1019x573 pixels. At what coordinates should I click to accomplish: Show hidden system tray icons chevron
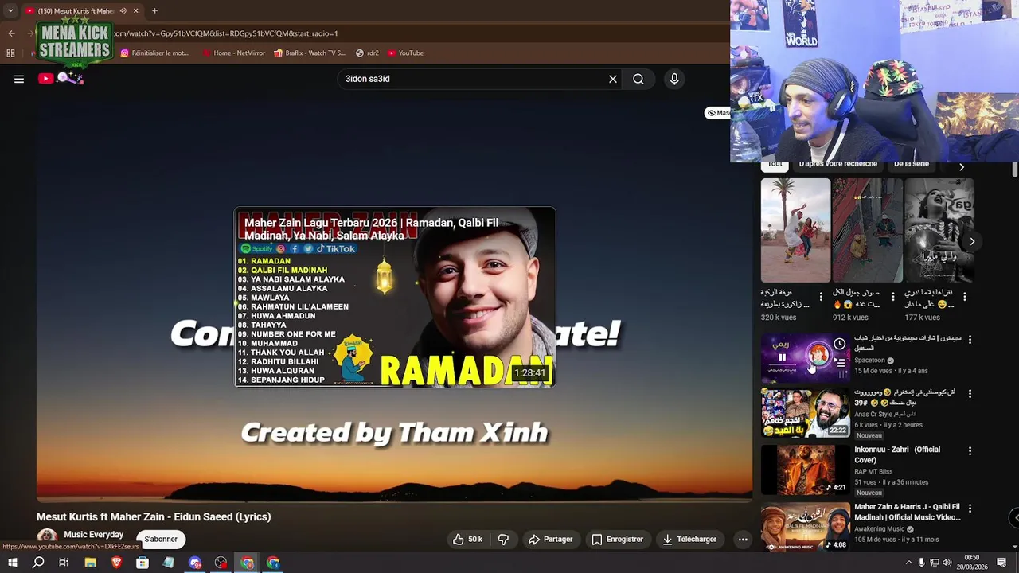pos(908,563)
